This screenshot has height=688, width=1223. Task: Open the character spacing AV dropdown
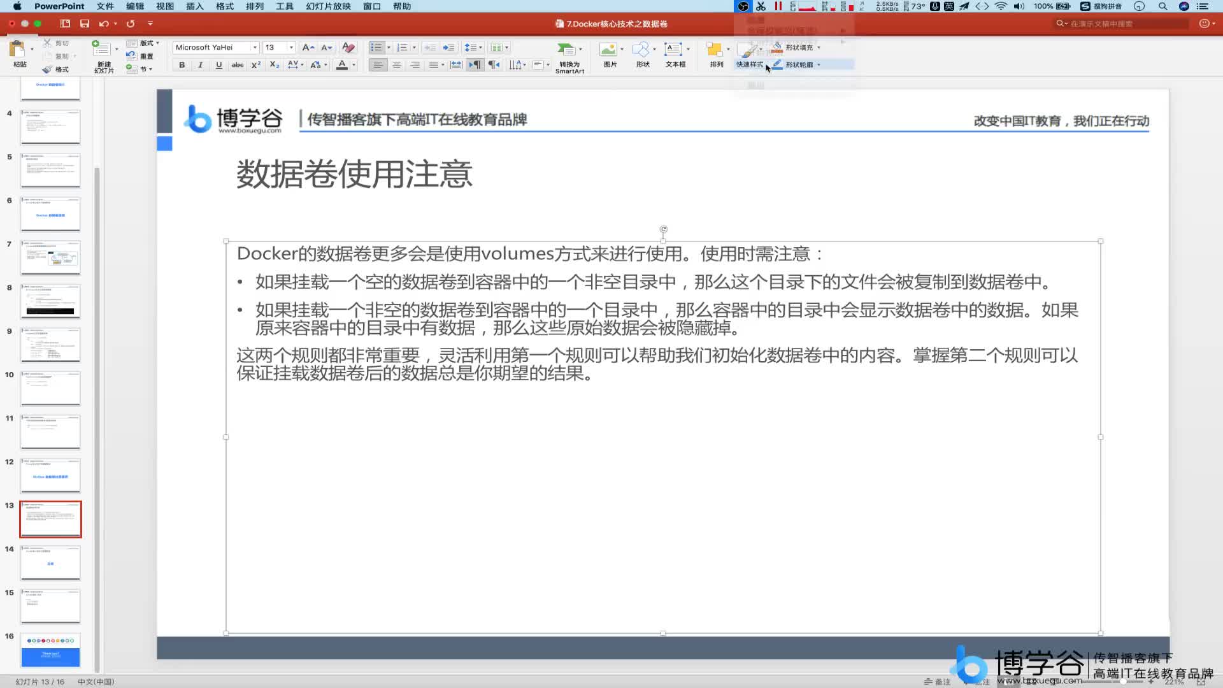click(296, 65)
